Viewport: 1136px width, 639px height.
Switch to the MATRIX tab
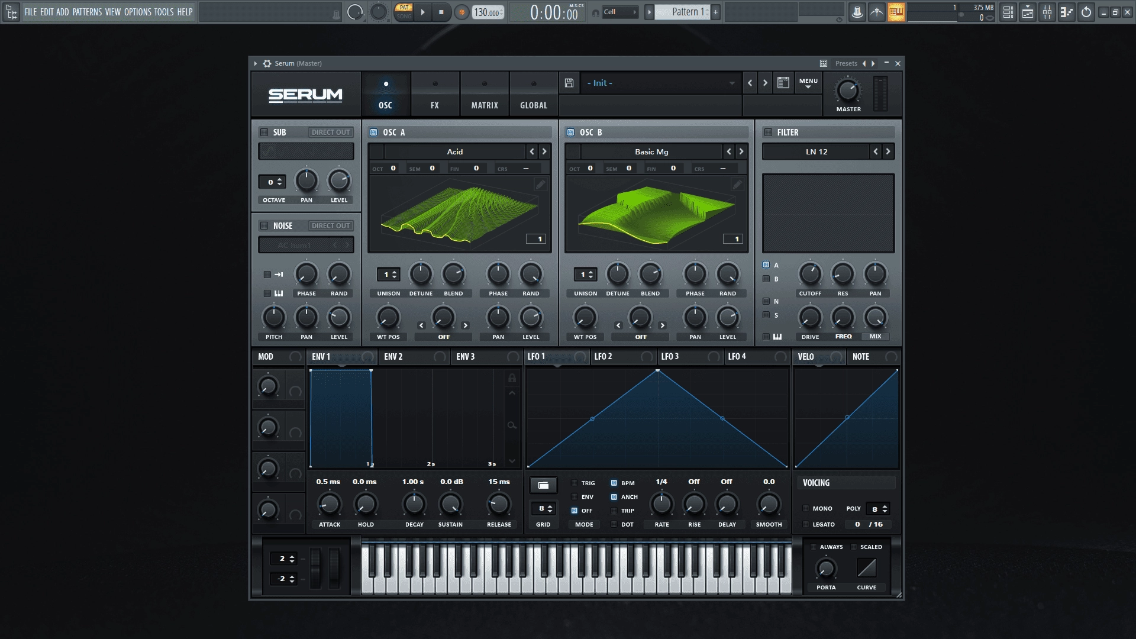[485, 95]
